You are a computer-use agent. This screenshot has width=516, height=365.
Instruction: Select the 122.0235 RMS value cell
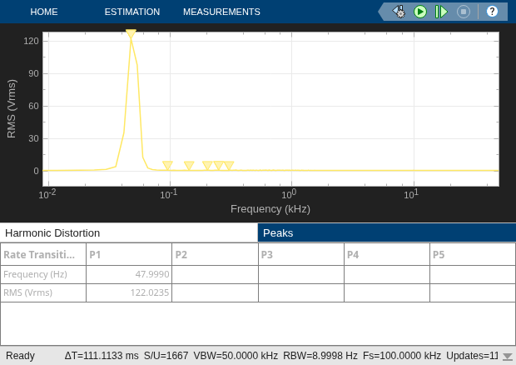tap(129, 292)
